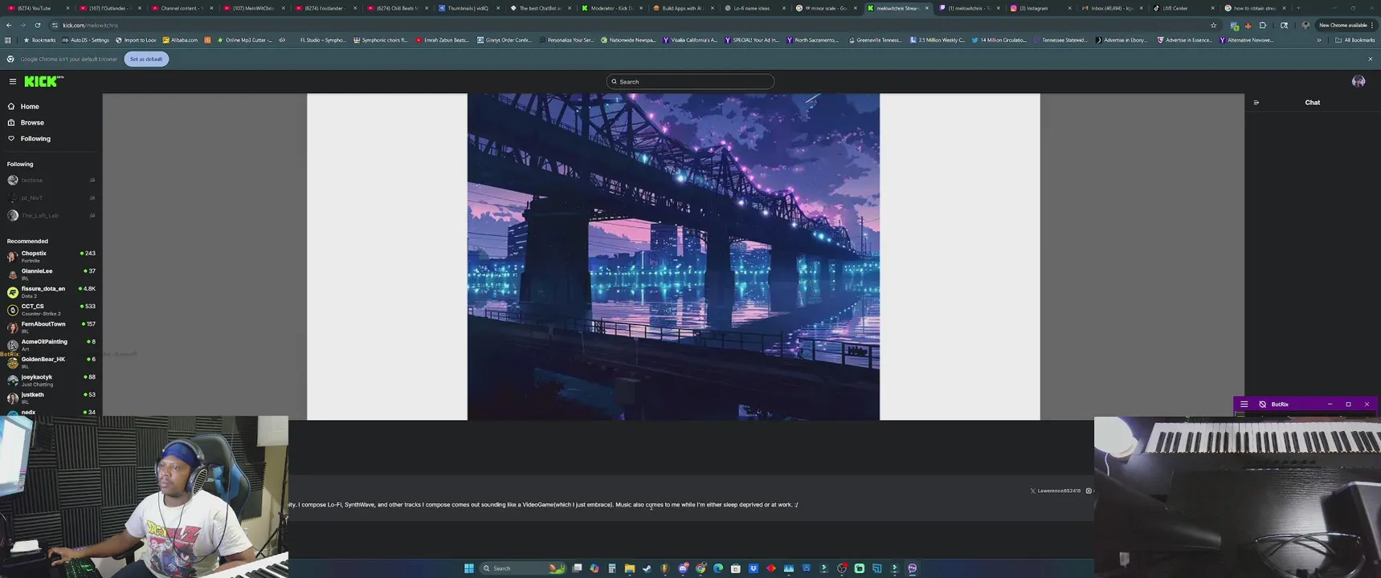The width and height of the screenshot is (1381, 578).
Task: Open Windows Start menu
Action: pos(469,568)
